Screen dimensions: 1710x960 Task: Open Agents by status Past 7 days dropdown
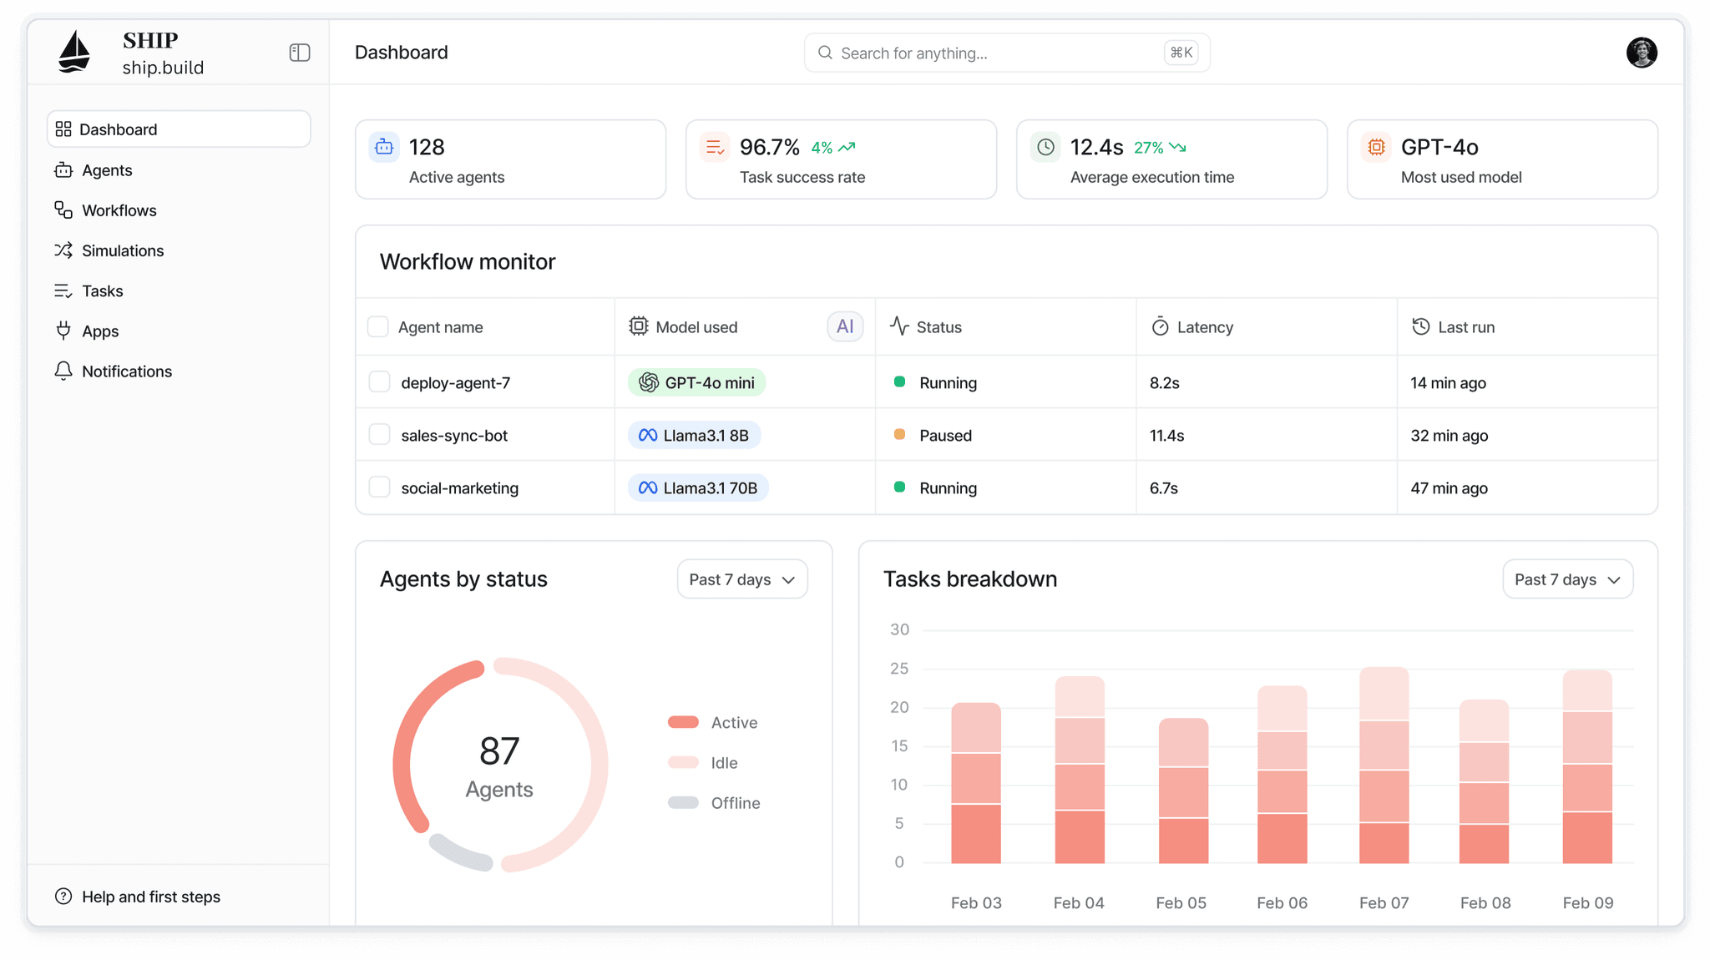point(741,579)
